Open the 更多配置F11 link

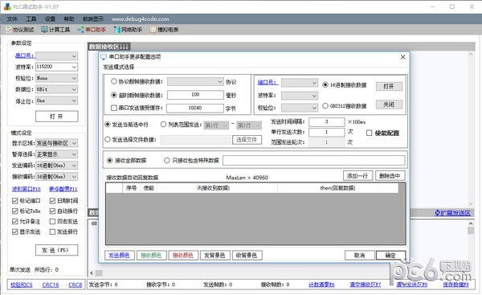tap(63, 189)
